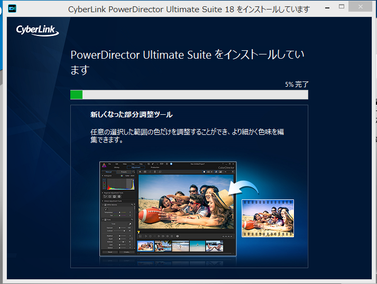
Task: Close the installer window
Action: pos(360,7)
